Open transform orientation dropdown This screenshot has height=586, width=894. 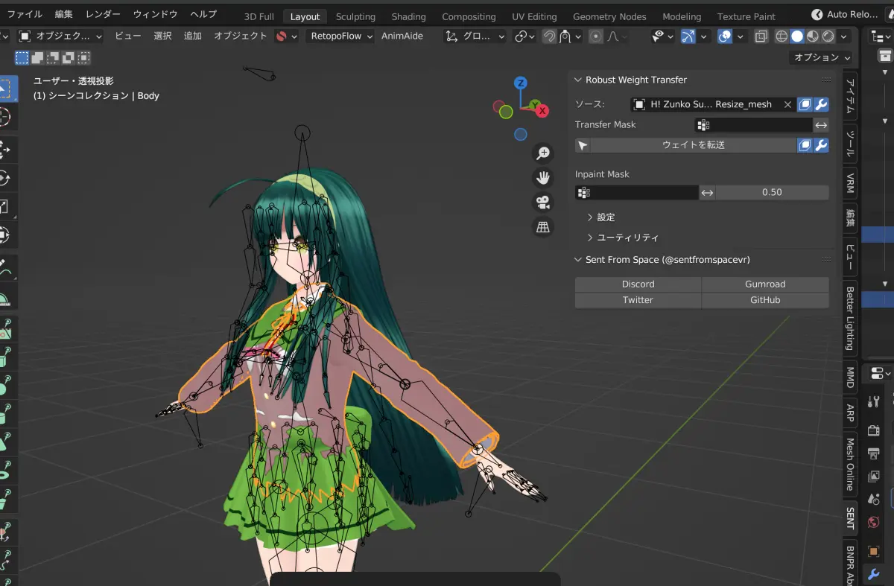475,36
